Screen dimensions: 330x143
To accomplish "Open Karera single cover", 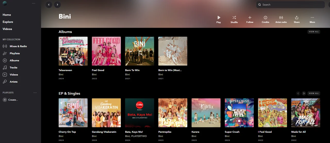I will pyautogui.click(x=206, y=113).
